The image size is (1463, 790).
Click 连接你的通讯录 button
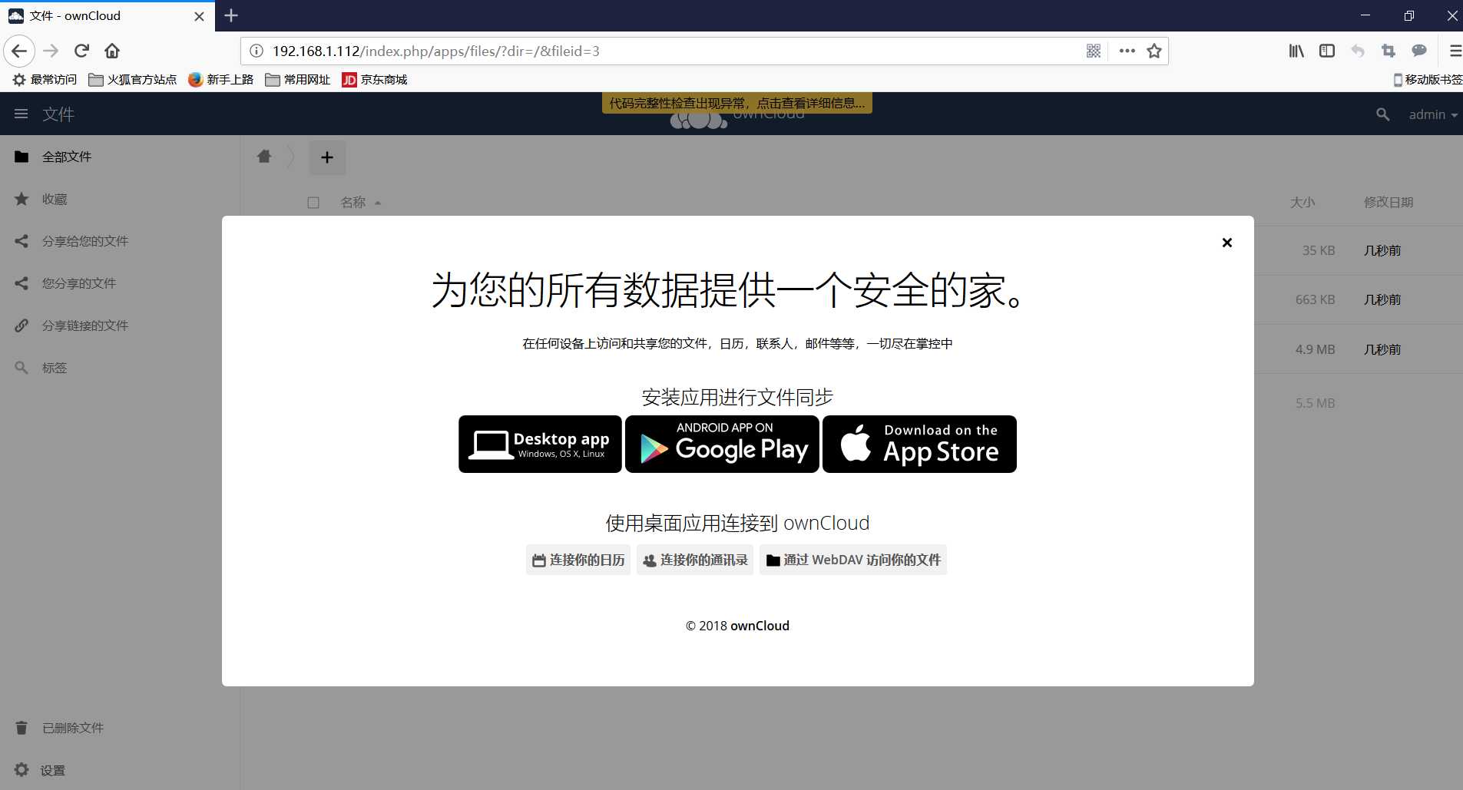695,560
